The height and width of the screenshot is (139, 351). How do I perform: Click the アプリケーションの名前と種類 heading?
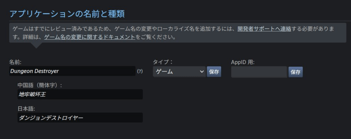(67, 14)
